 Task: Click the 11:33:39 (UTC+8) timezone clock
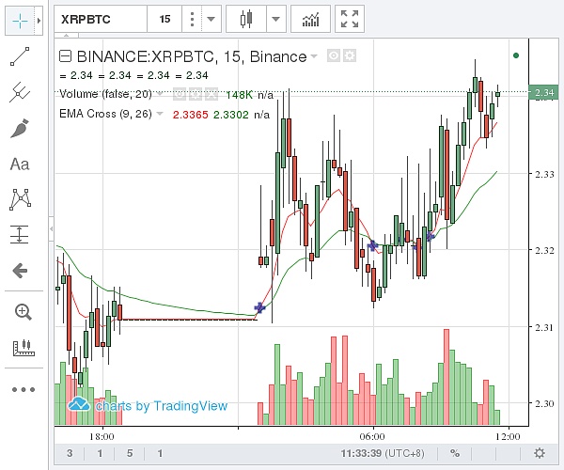click(x=383, y=453)
